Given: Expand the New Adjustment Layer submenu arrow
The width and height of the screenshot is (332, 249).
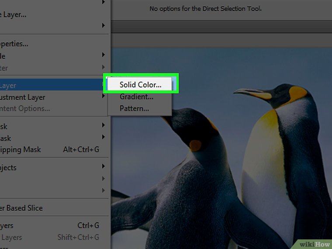Looking at the screenshot, I should (x=104, y=97).
